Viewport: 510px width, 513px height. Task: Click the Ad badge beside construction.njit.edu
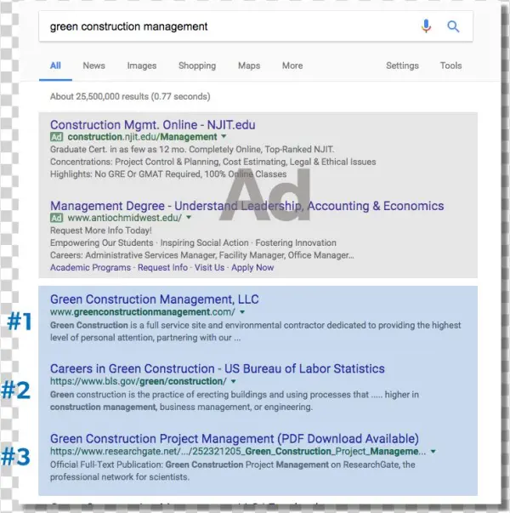tap(57, 137)
